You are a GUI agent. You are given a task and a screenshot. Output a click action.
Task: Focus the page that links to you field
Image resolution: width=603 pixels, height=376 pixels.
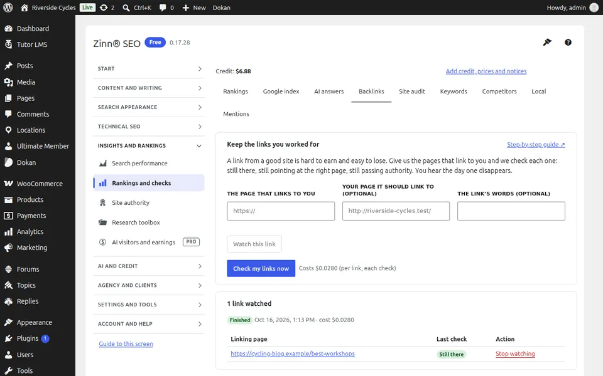pyautogui.click(x=281, y=211)
